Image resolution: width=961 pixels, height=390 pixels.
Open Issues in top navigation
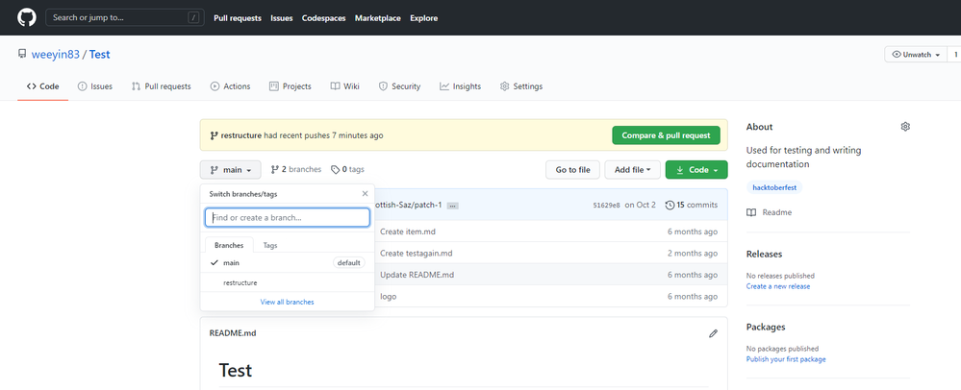point(282,17)
